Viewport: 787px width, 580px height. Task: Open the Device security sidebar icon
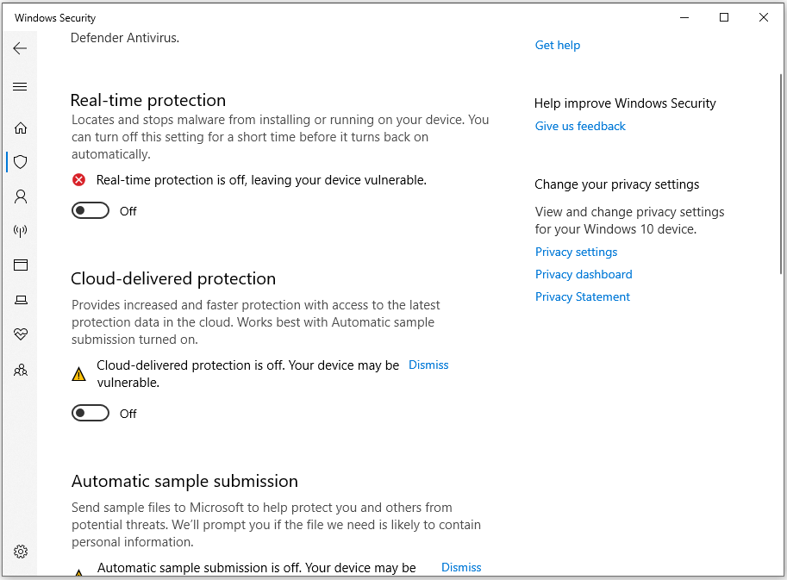coord(20,299)
